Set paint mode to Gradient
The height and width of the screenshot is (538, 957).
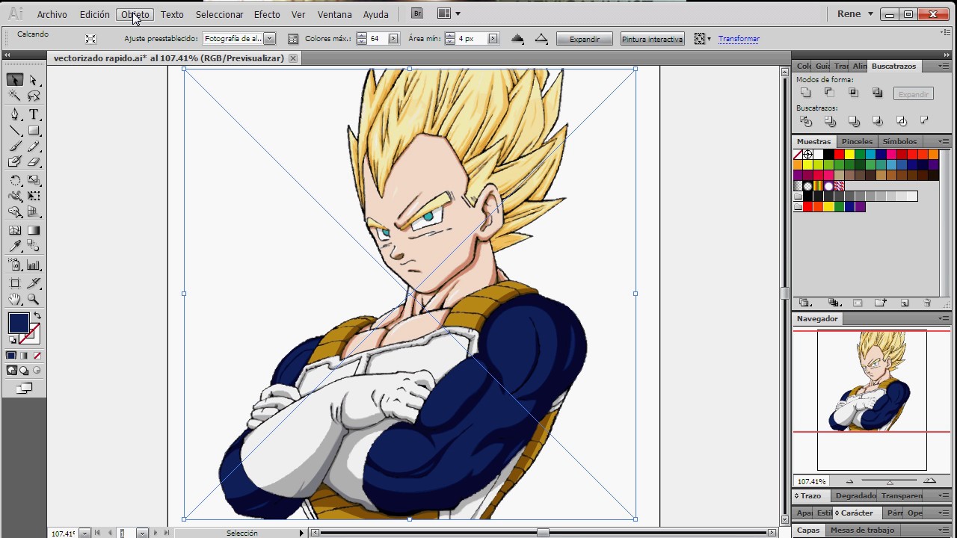24,356
